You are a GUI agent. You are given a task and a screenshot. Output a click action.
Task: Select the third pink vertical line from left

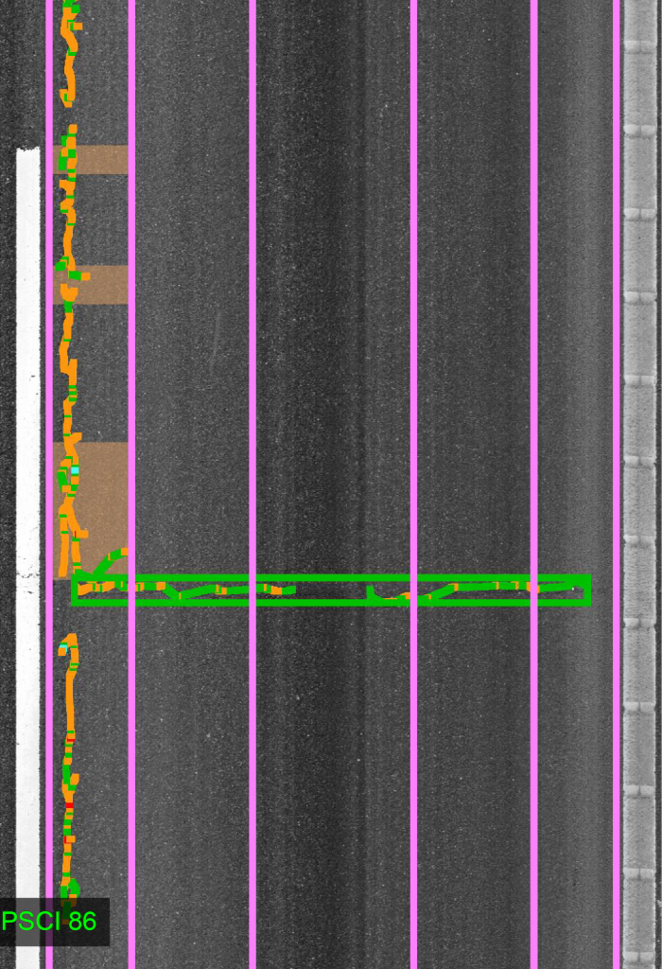(253, 379)
